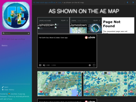Open the flat earth clock thumbnail
This screenshot has width=136, height=102.
pos(94,28)
